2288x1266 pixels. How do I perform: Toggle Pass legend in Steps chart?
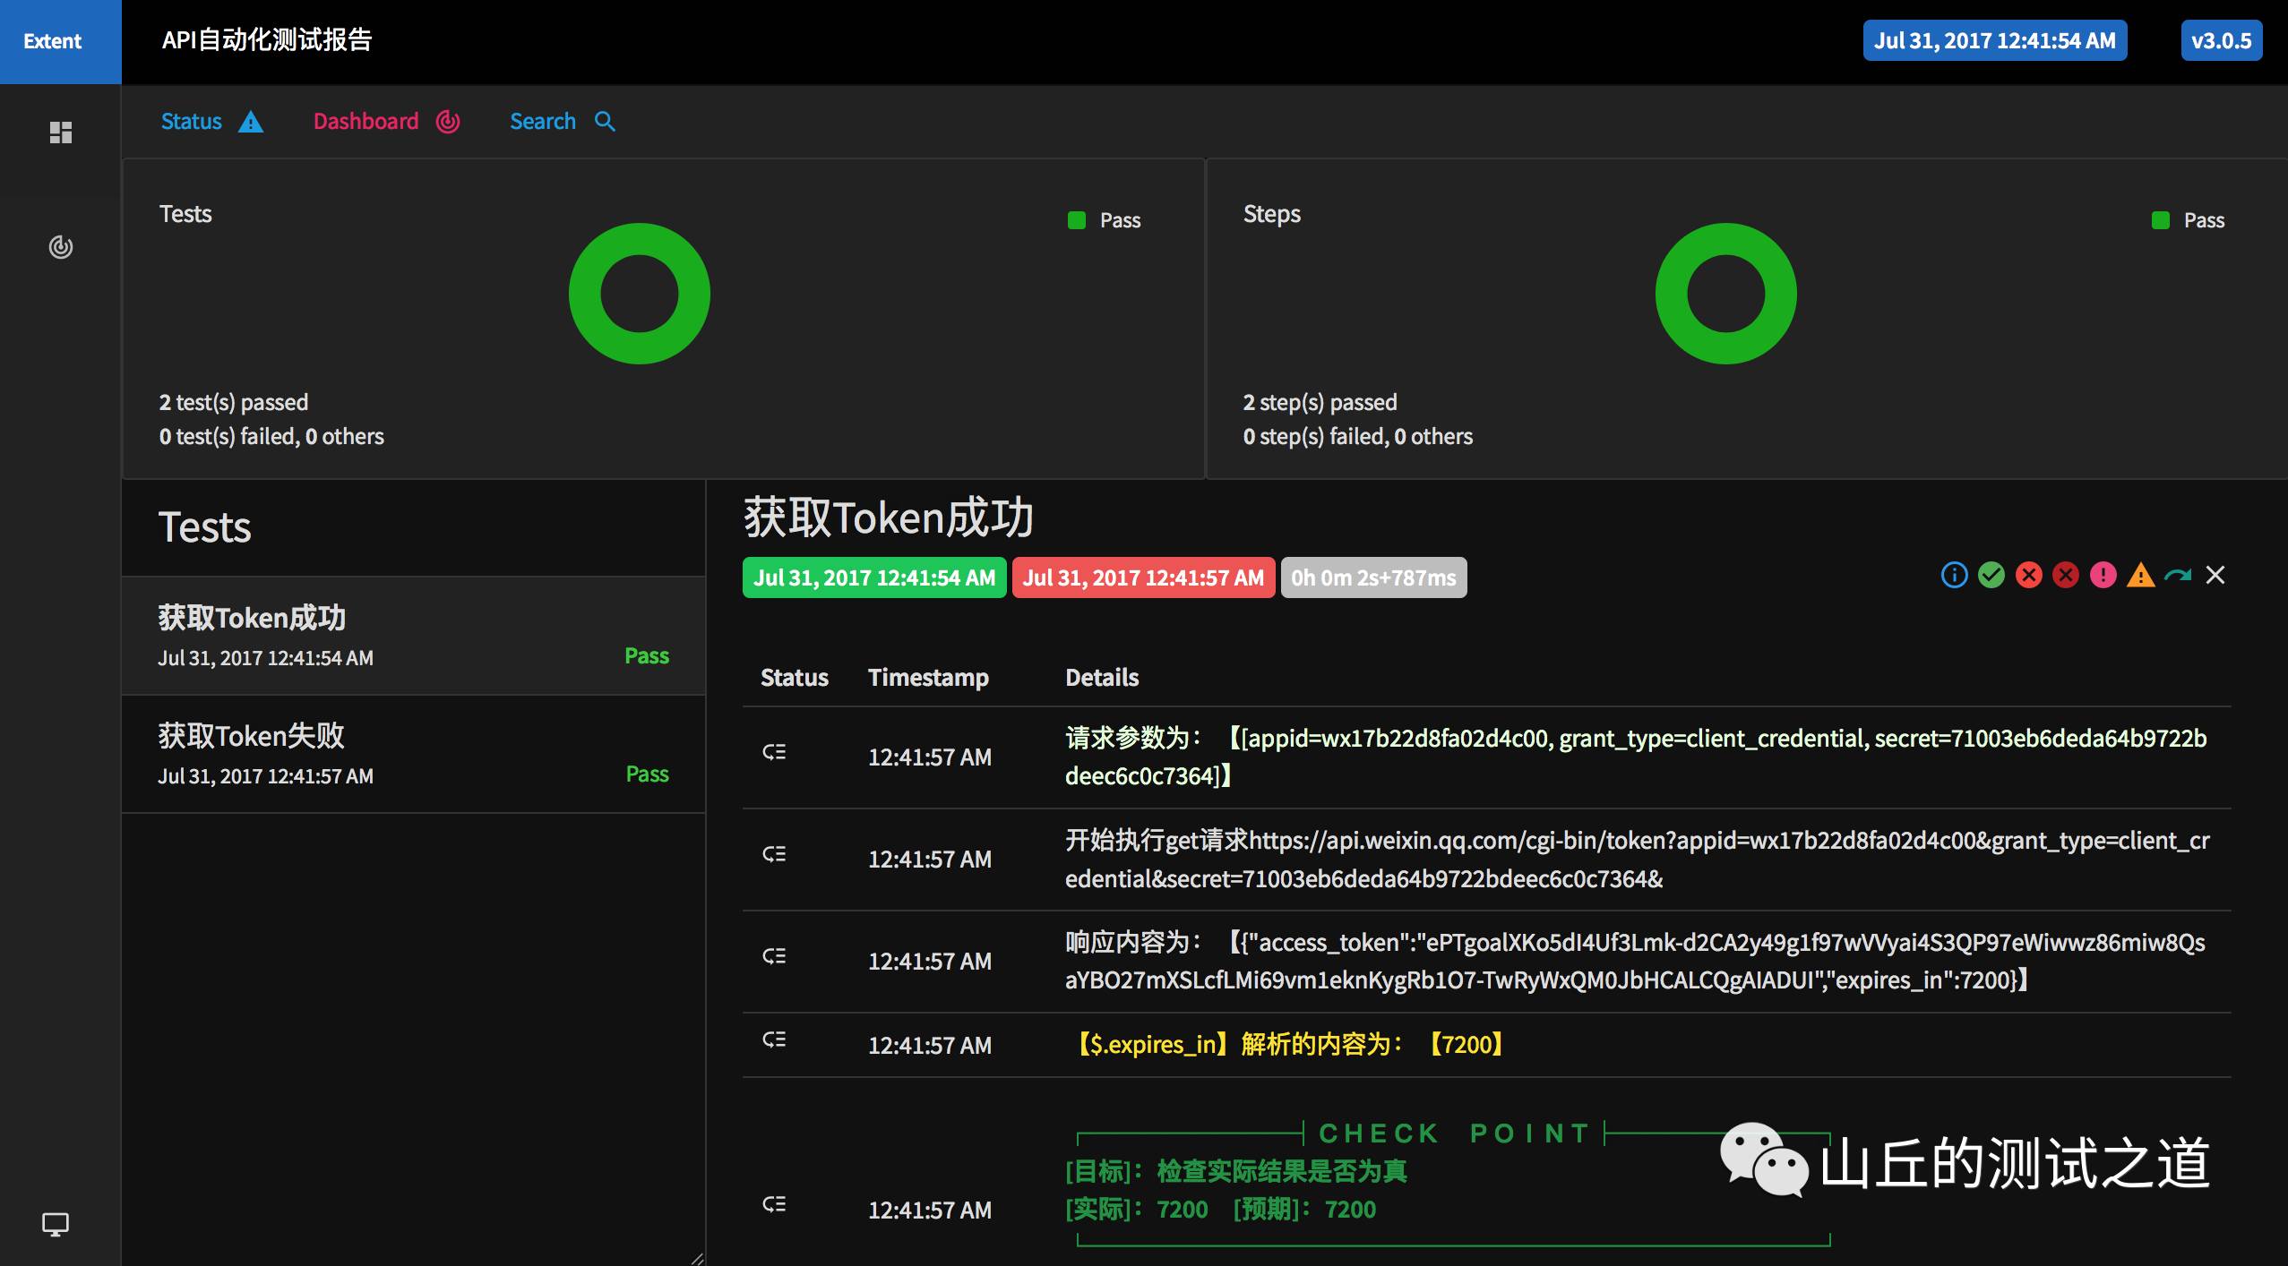click(2188, 220)
